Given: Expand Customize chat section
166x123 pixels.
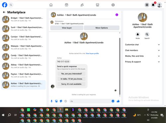Looking at the screenshot, I should pos(142,45).
